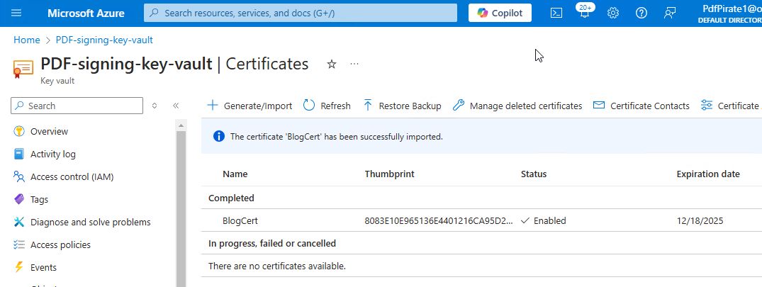Click the key vault certificate icon
The width and height of the screenshot is (762, 287).
tap(23, 69)
